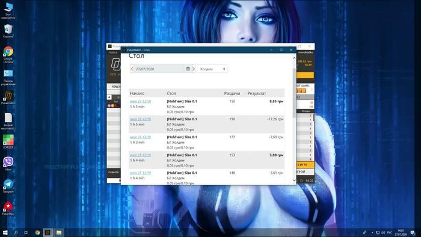Viewport: 421px width, 237px height.
Task: Open the calendar picker icon in date field
Action: pos(188,69)
